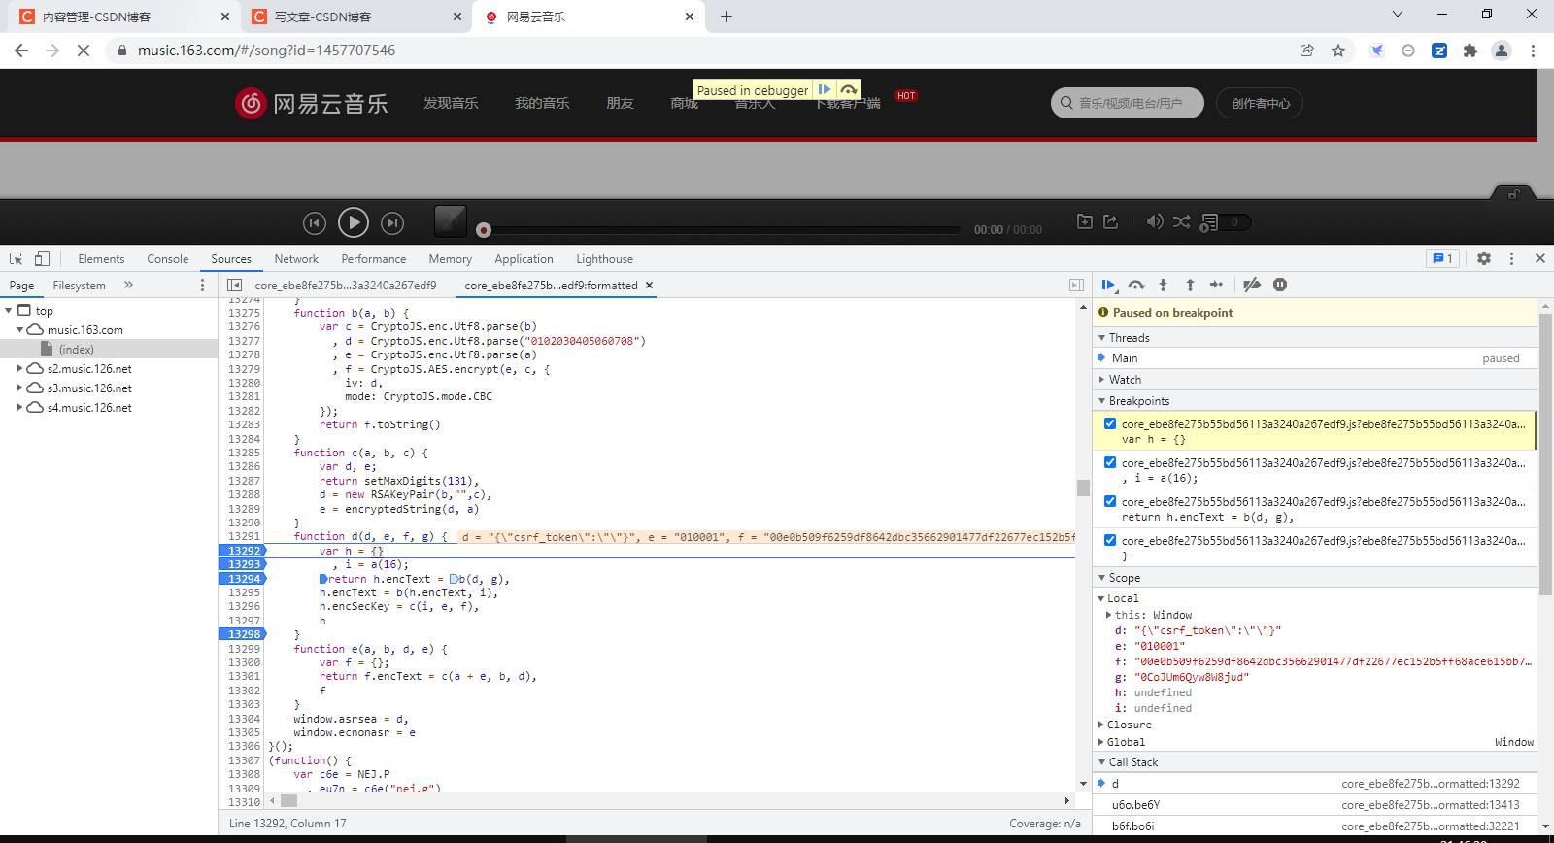Click the Step button in debugger
Viewport: 1554px width, 843px height.
coord(1216,285)
